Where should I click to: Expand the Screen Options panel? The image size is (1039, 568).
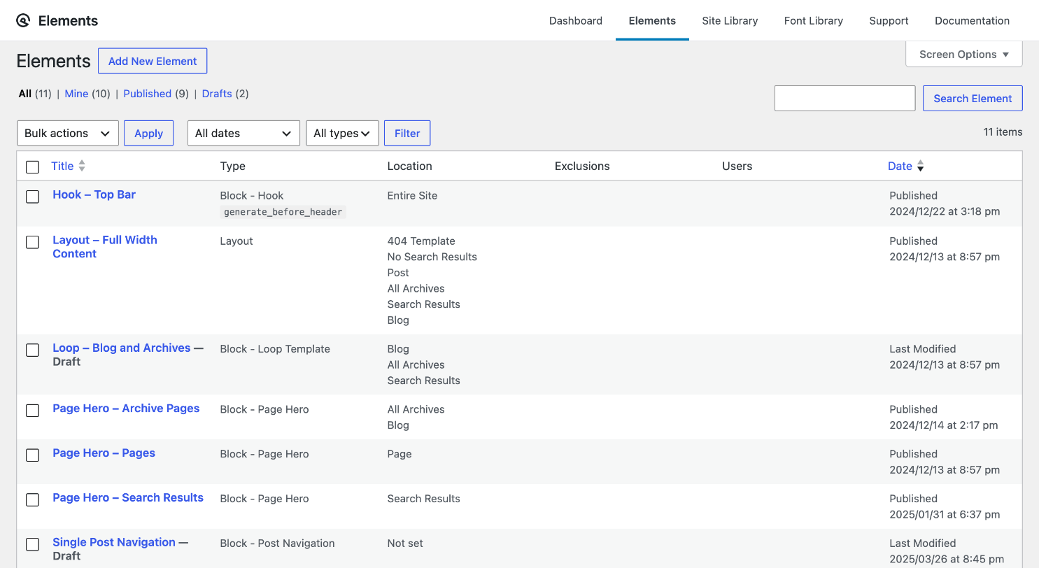[964, 54]
